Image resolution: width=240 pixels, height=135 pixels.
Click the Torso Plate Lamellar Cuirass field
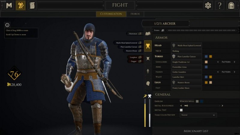click(x=186, y=56)
